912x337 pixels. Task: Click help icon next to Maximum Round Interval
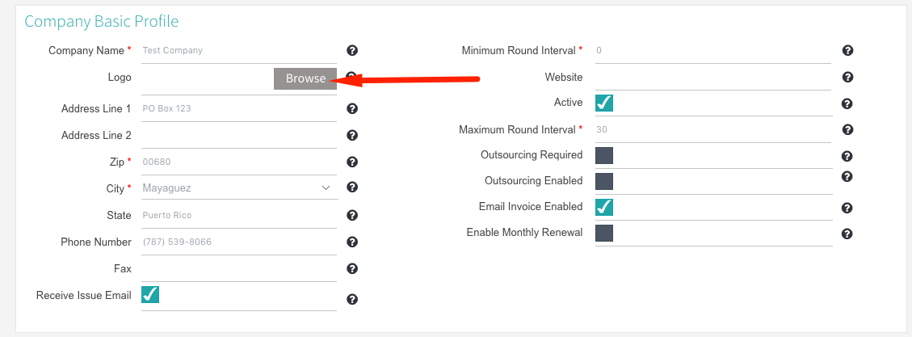tap(848, 130)
